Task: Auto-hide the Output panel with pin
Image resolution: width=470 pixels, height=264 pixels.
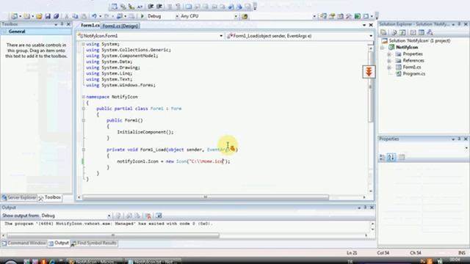Action: [x=366, y=208]
